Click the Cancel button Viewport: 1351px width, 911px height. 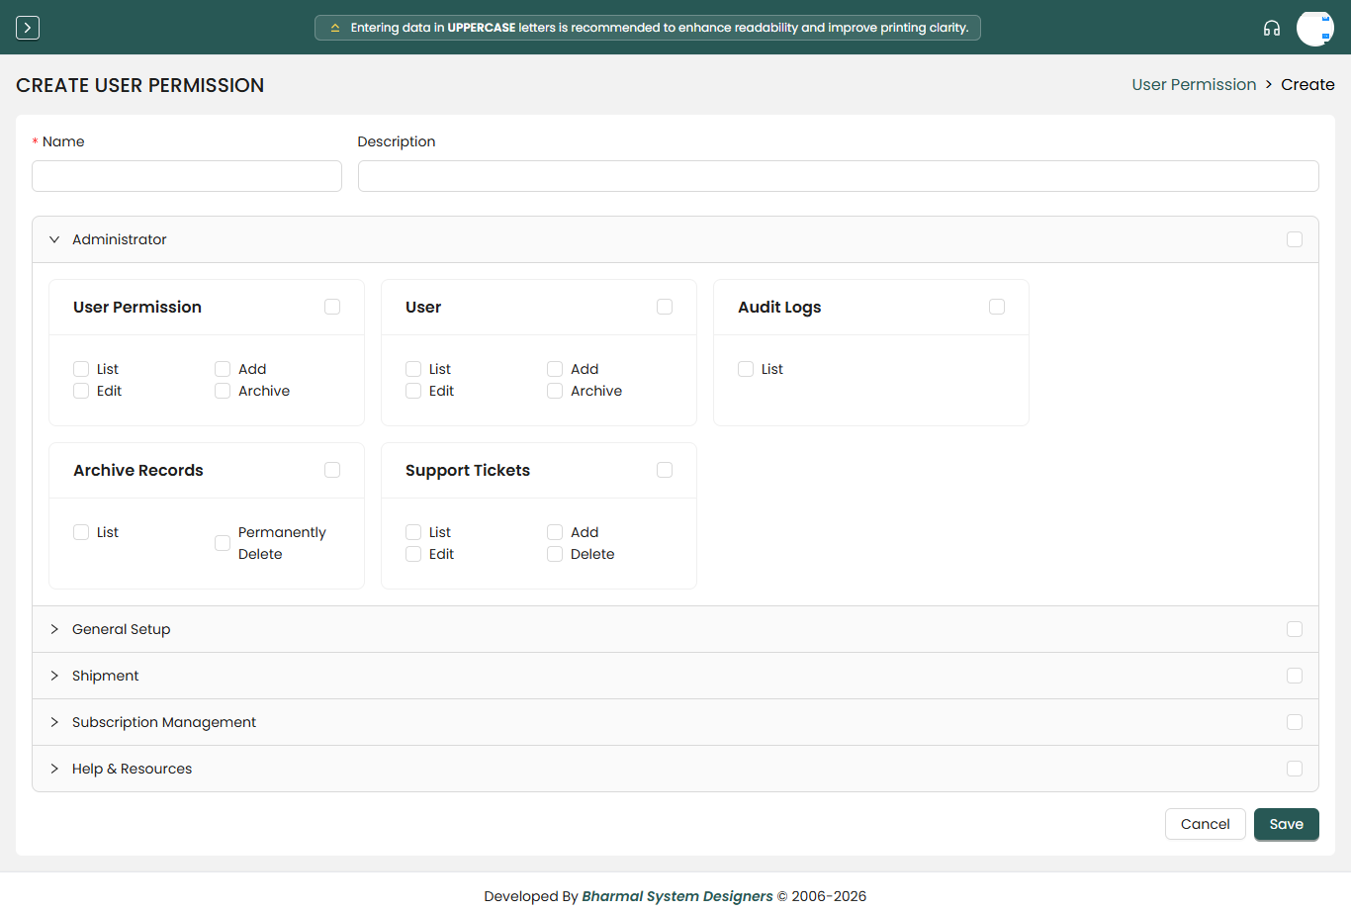click(1206, 824)
